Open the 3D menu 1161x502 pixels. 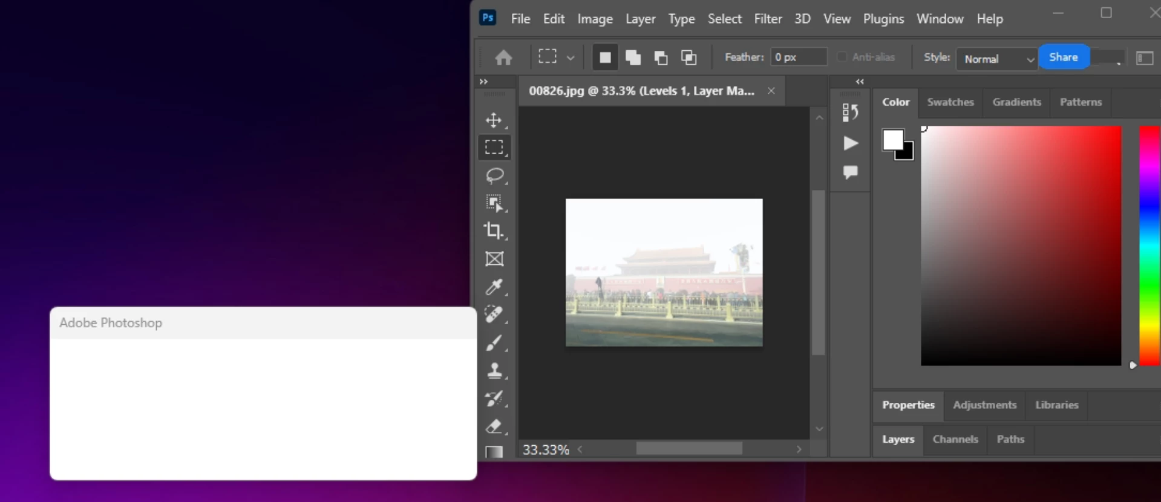pos(802,19)
